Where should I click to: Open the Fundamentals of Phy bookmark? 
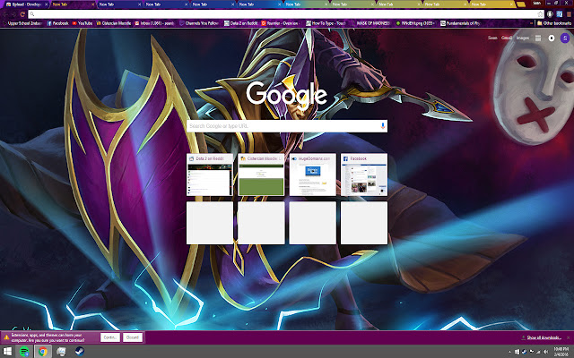coord(460,23)
